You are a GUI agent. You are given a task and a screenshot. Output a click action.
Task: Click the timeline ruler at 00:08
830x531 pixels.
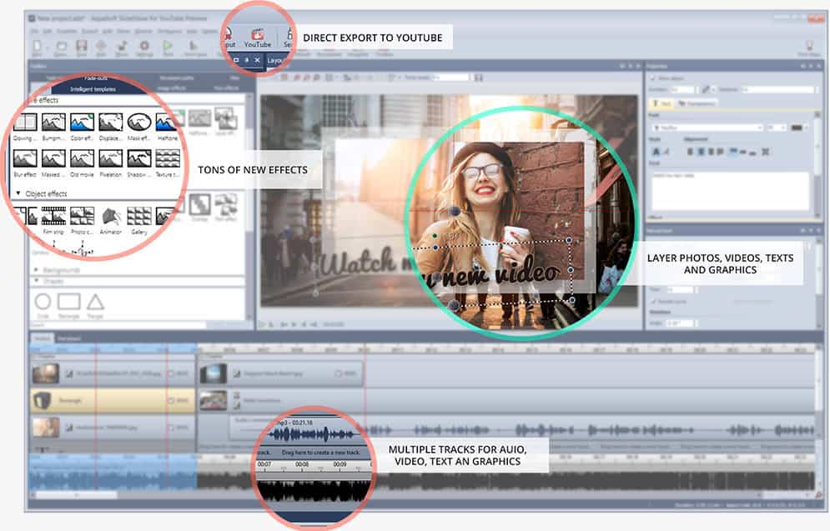tap(302, 463)
